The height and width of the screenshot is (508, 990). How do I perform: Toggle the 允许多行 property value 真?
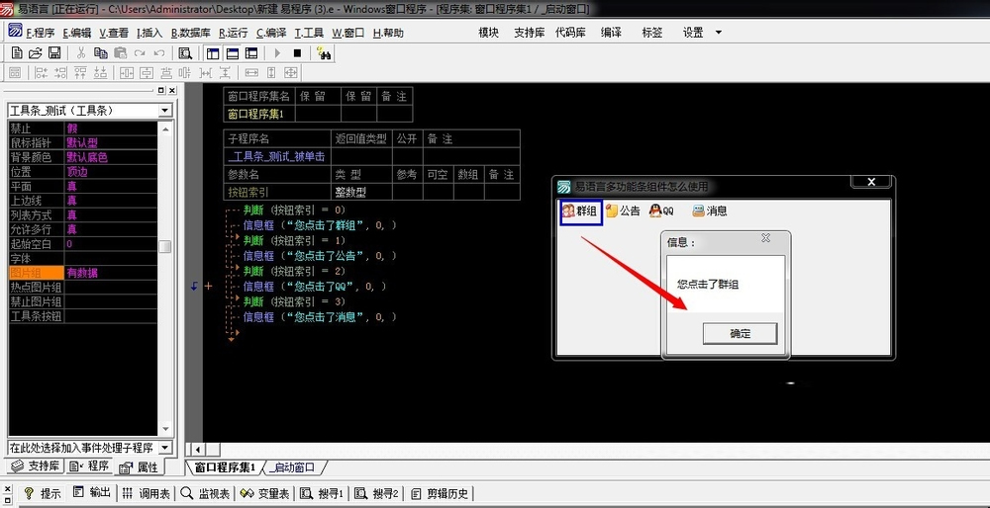click(x=109, y=229)
